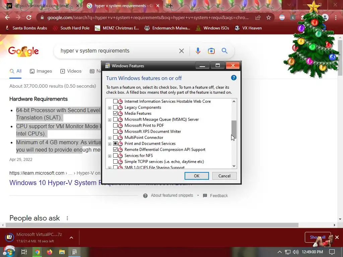Uncheck the Media Features checkbox
Viewport: 343px width, 257px height.
pyautogui.click(x=115, y=113)
